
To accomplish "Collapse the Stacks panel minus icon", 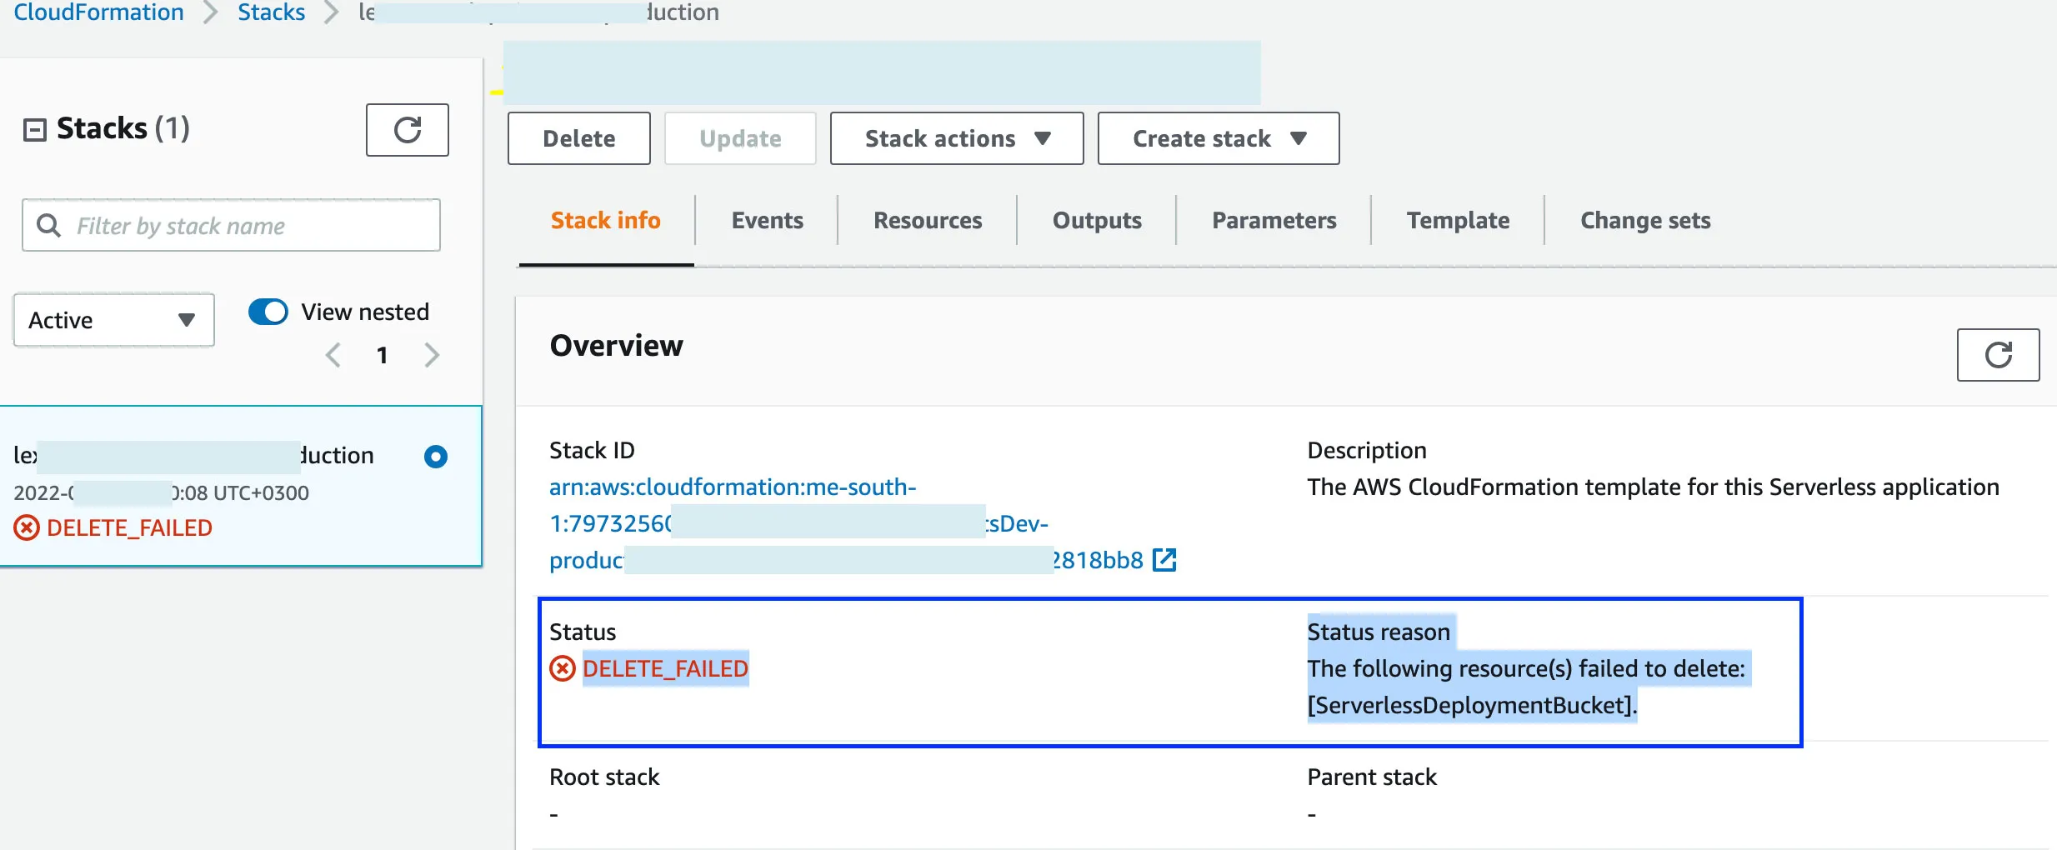I will 34,130.
